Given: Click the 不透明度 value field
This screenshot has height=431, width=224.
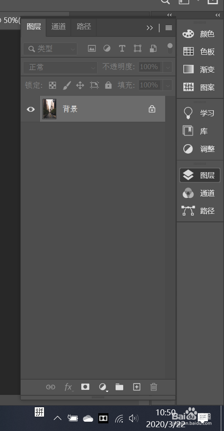Looking at the screenshot, I should pos(150,67).
